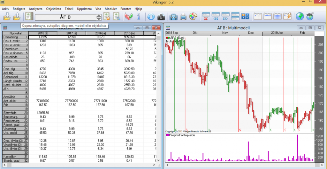Click the candlestick chart icon
The height and width of the screenshot is (169, 327).
click(x=129, y=17)
